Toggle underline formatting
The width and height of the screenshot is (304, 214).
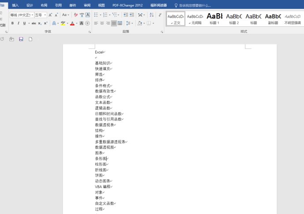[24, 23]
